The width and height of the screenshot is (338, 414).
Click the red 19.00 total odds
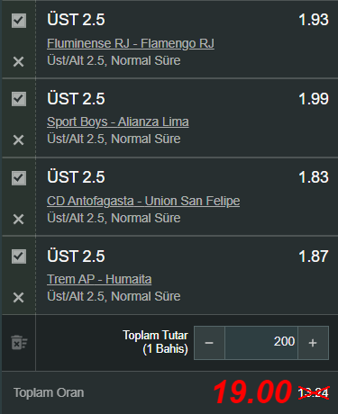(x=252, y=391)
